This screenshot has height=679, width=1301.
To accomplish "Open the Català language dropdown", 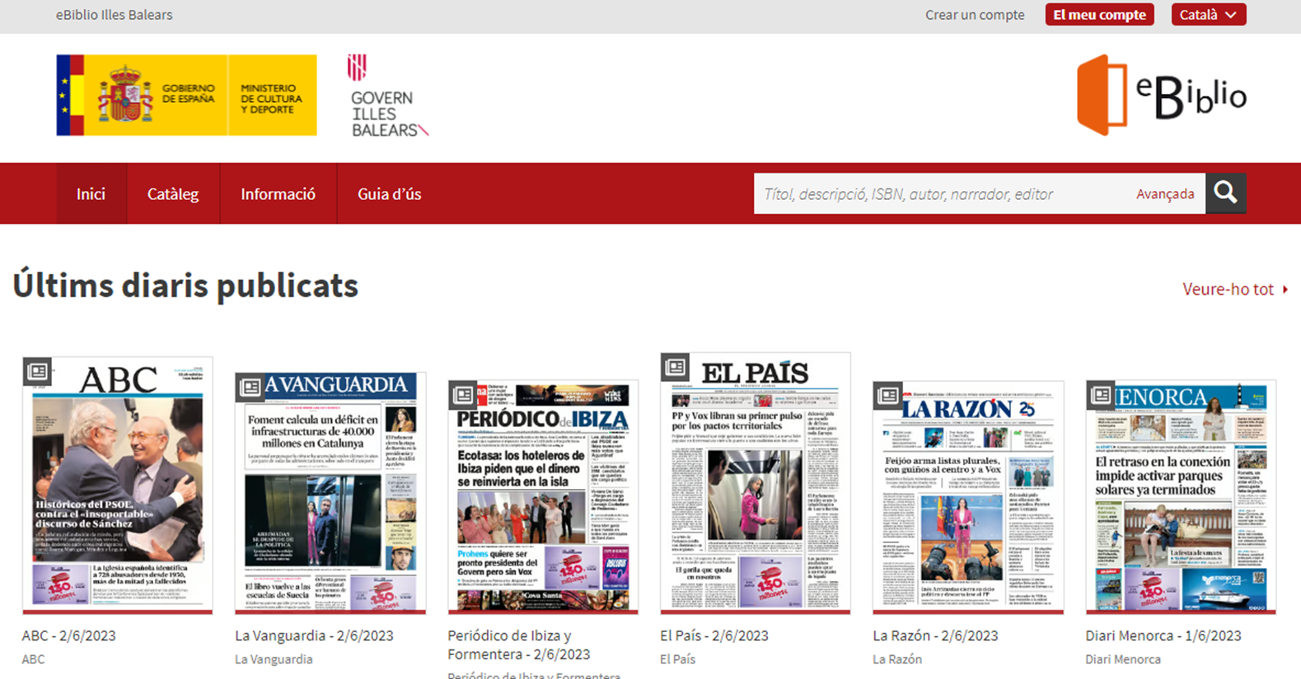I will click(x=1208, y=15).
